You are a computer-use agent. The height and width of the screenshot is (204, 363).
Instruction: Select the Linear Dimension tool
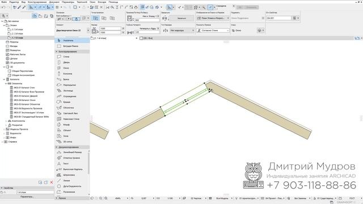coord(71,152)
